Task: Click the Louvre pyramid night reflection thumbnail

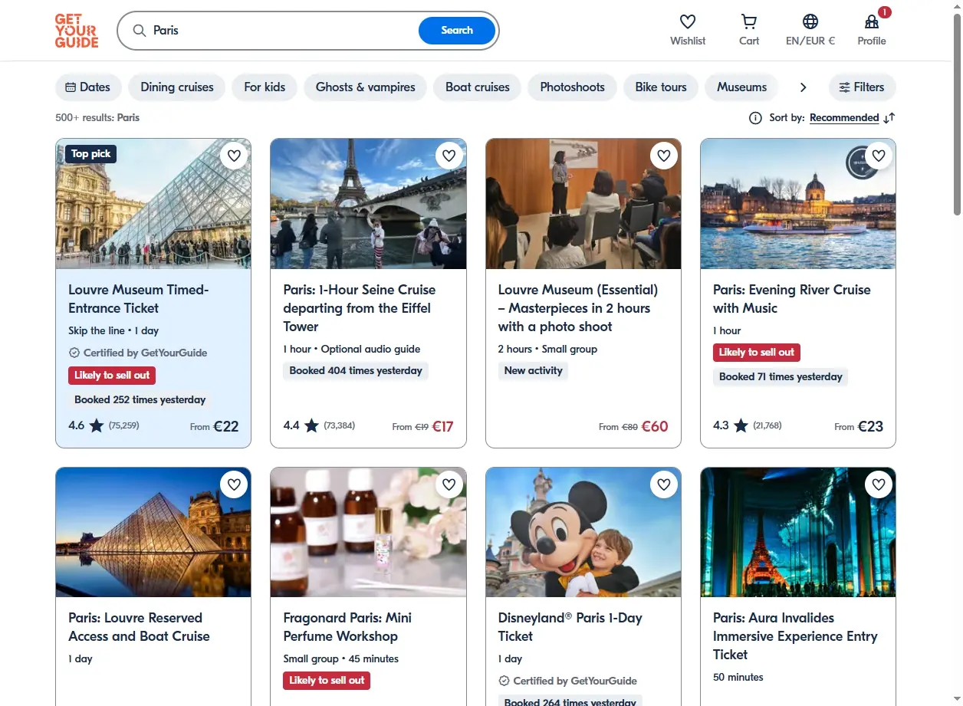Action: click(x=153, y=532)
